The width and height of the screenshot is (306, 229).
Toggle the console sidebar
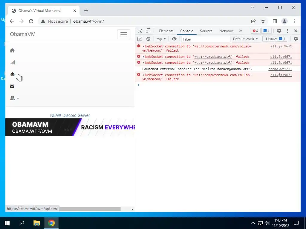coord(140,39)
